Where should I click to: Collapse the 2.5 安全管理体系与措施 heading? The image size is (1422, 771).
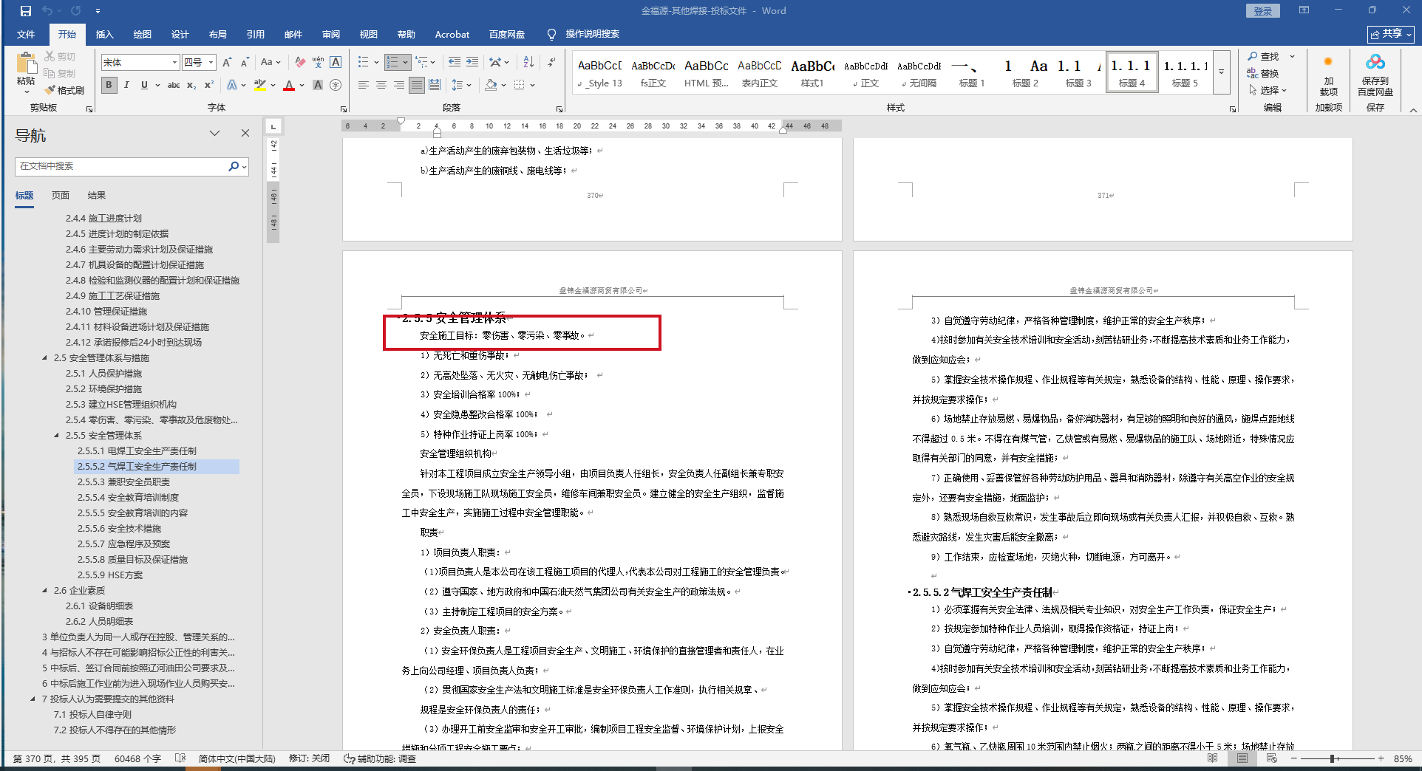45,357
